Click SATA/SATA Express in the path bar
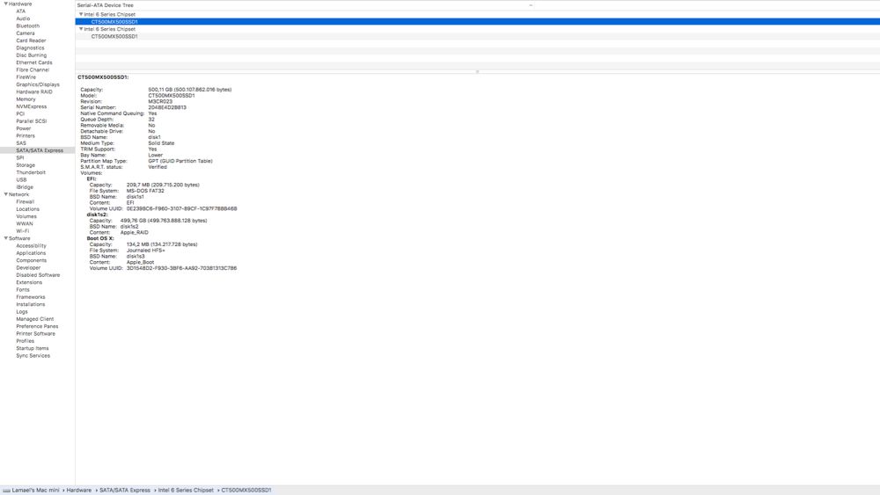Viewport: 880px width, 495px height. (125, 490)
